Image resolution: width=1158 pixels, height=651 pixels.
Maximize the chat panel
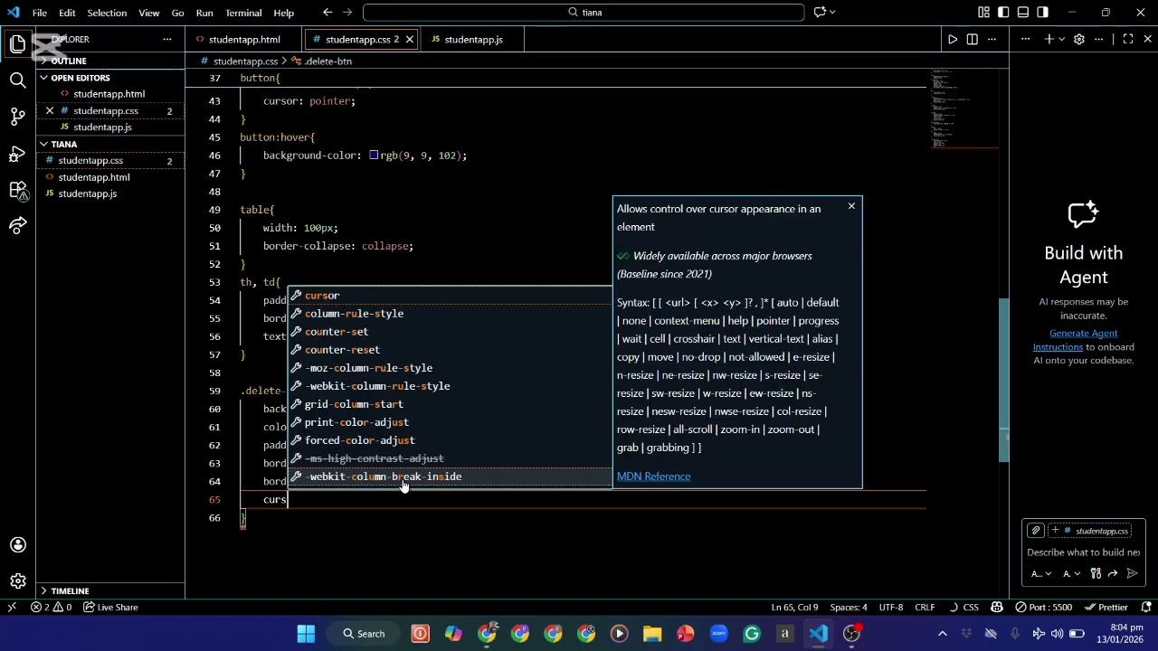1128,39
